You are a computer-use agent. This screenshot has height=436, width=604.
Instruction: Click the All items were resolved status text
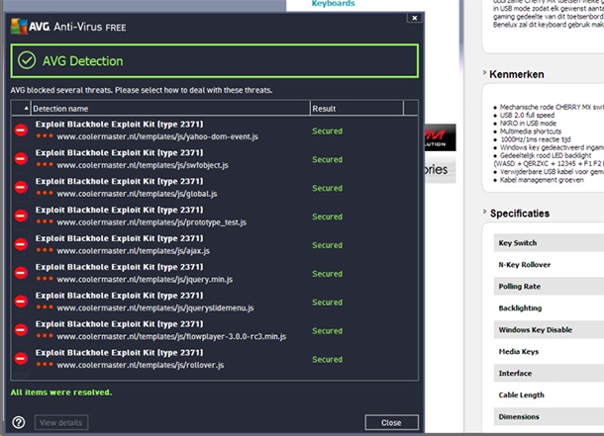click(61, 392)
